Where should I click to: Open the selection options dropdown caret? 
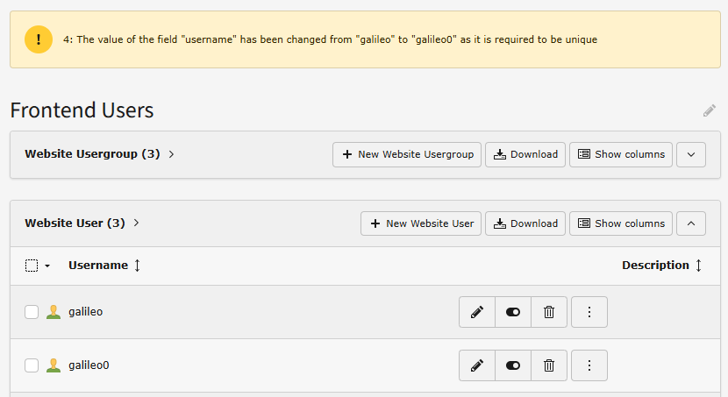tap(47, 266)
